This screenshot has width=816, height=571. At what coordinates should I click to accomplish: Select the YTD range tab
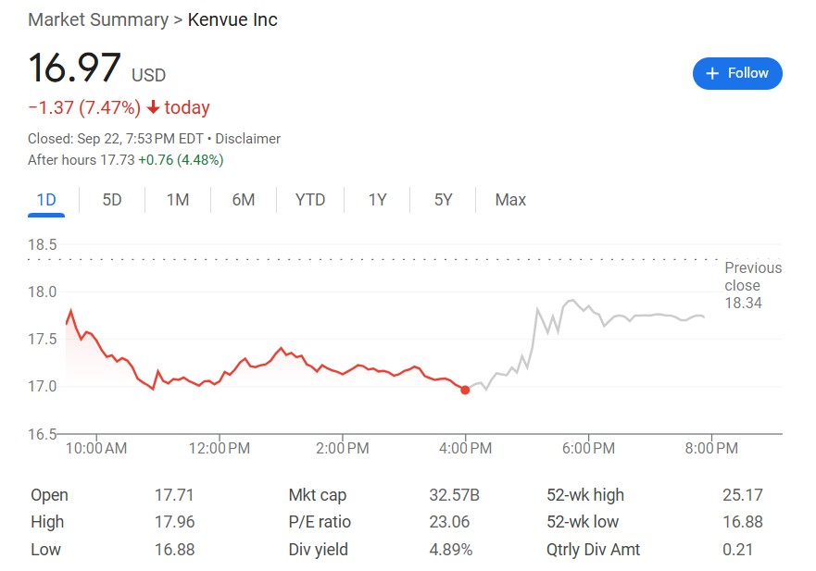pyautogui.click(x=310, y=200)
